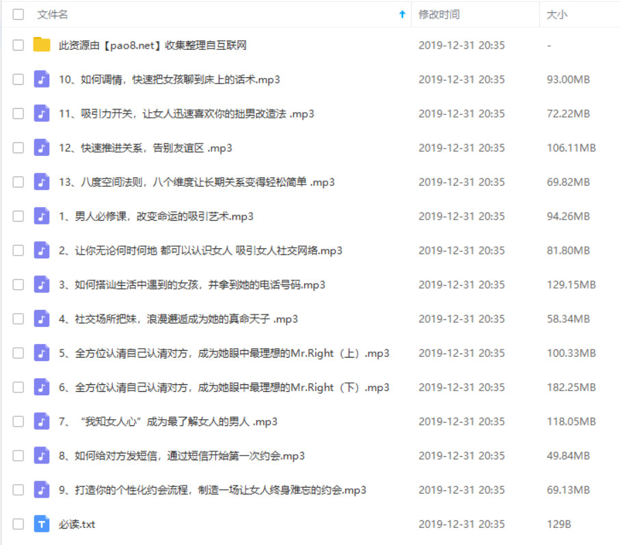Click the ascending sort arrow beside 文件名
This screenshot has width=620, height=545.
402,14
